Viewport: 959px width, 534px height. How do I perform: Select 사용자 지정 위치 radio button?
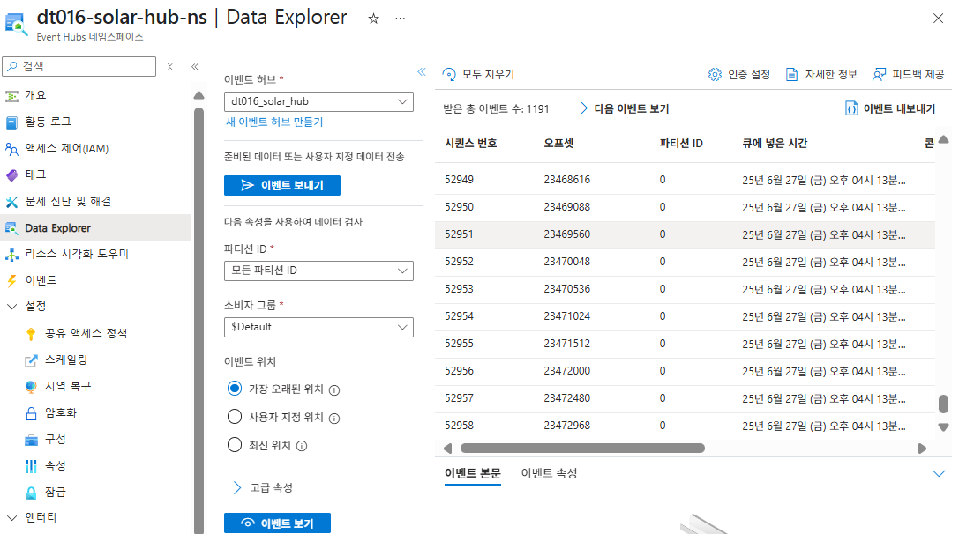click(x=235, y=417)
